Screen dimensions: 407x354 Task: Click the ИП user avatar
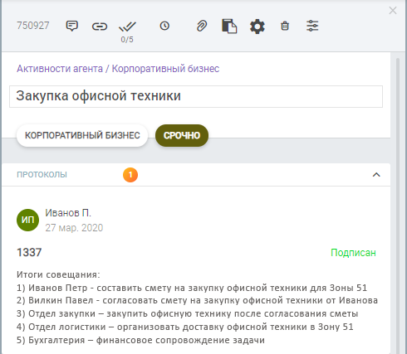point(27,220)
